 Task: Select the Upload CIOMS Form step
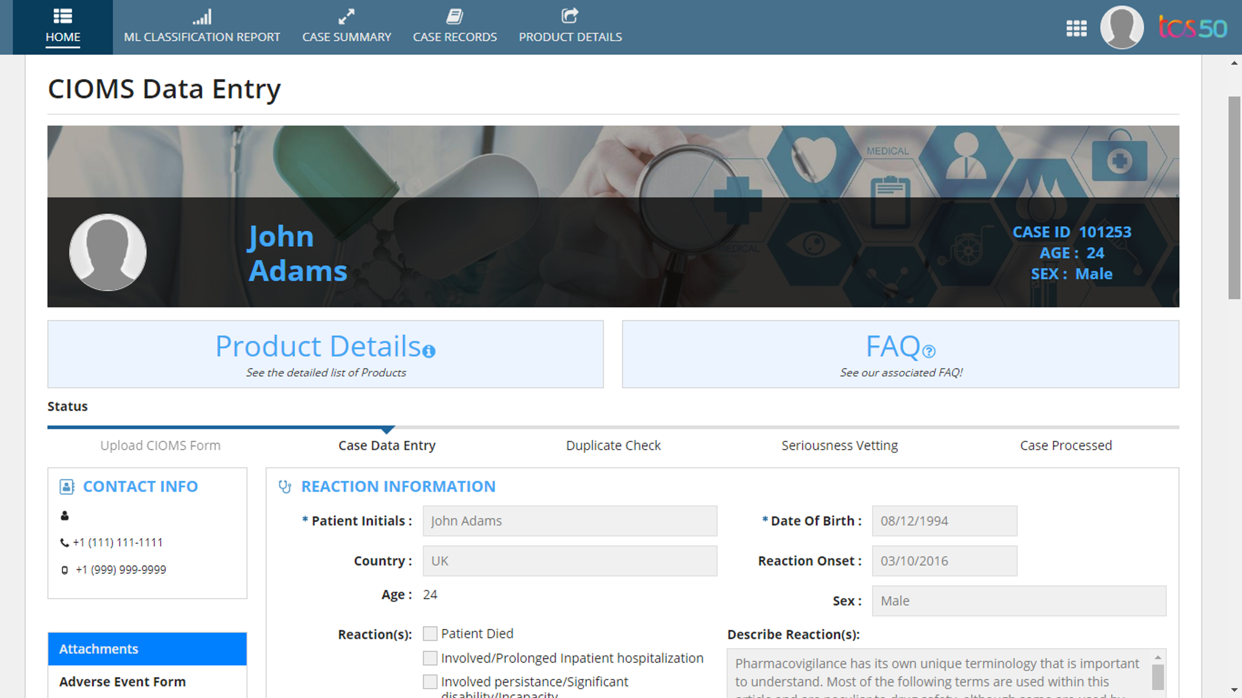[160, 446]
